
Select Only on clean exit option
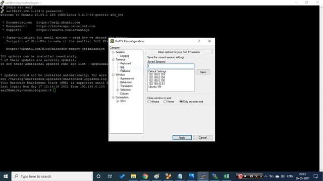(181, 102)
